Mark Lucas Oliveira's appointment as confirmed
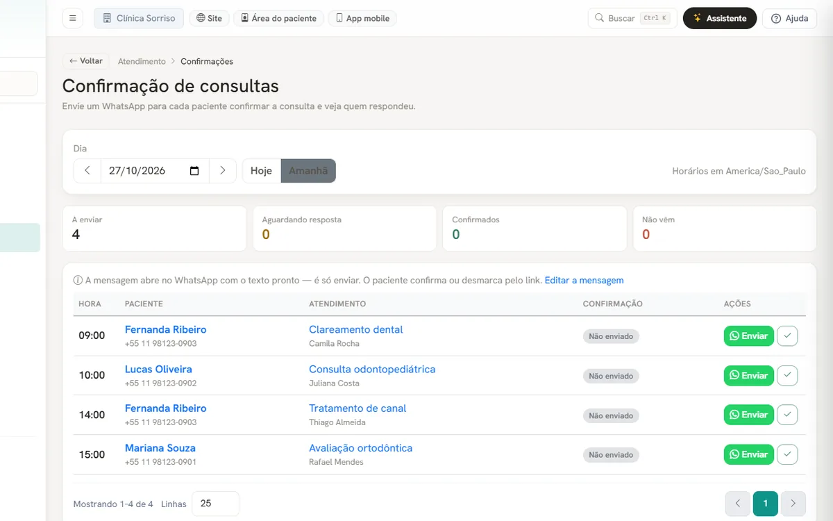833x521 pixels. click(787, 376)
